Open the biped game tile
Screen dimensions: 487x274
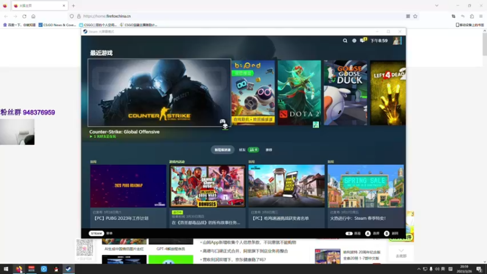[253, 93]
